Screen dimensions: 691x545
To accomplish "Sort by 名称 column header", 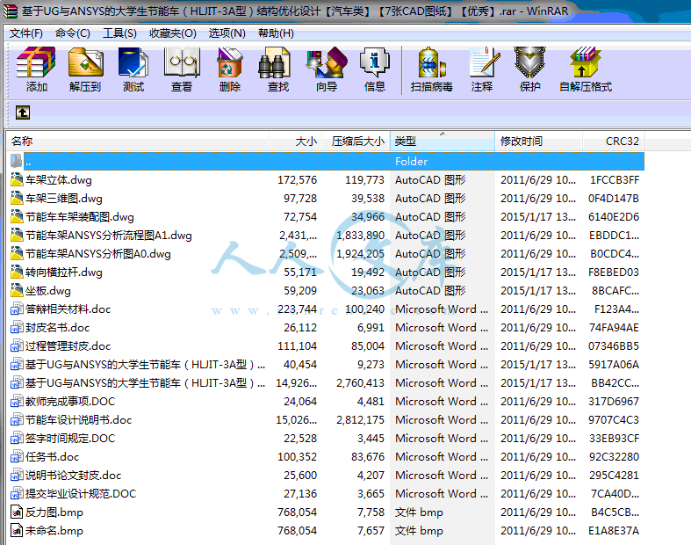I will click(138, 142).
